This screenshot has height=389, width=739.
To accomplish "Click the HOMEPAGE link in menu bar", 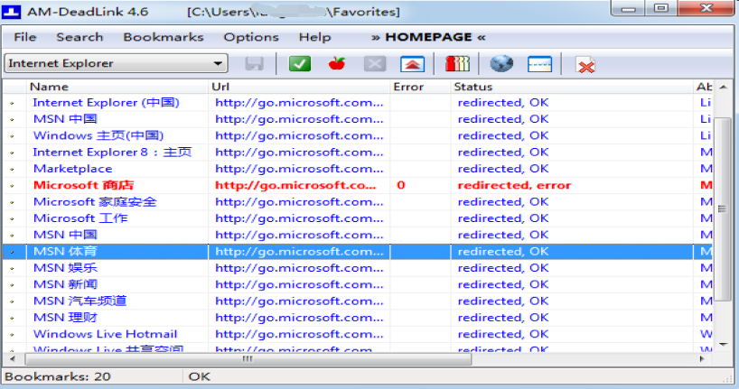I will click(x=428, y=37).
